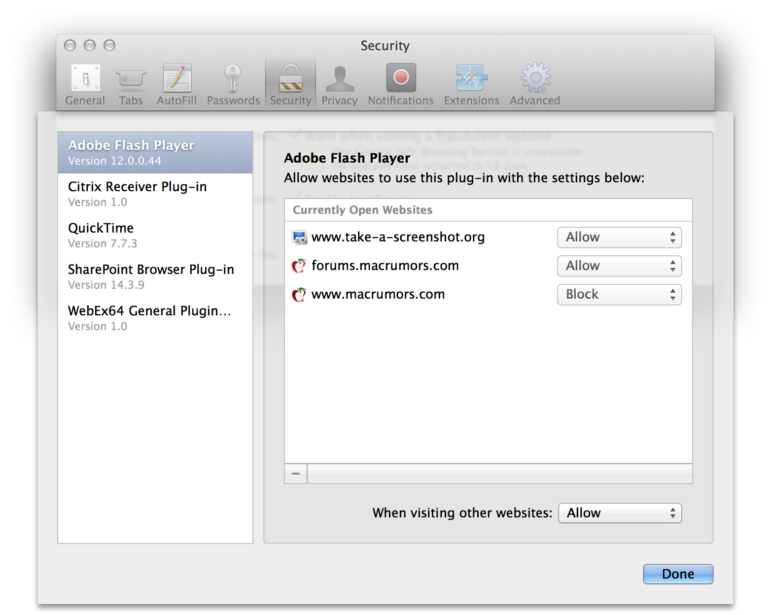Select the www.take-a-screenshot.org website row
This screenshot has height=615, width=771.
click(x=489, y=238)
